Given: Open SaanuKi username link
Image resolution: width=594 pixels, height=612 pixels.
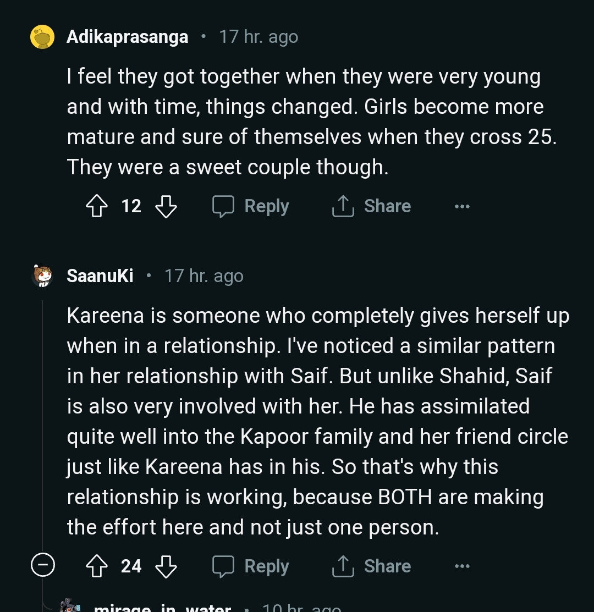Looking at the screenshot, I should [100, 276].
